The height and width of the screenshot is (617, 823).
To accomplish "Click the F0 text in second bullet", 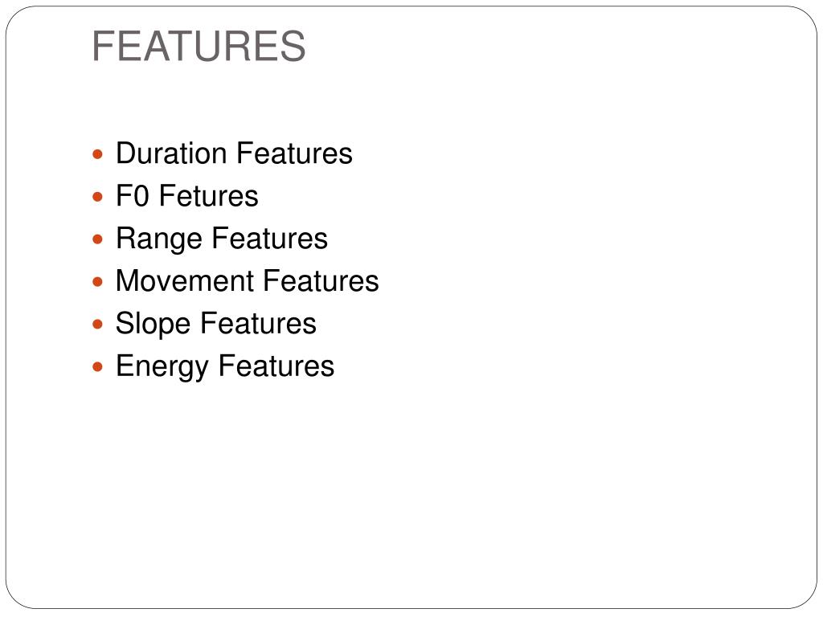I will pyautogui.click(x=133, y=196).
